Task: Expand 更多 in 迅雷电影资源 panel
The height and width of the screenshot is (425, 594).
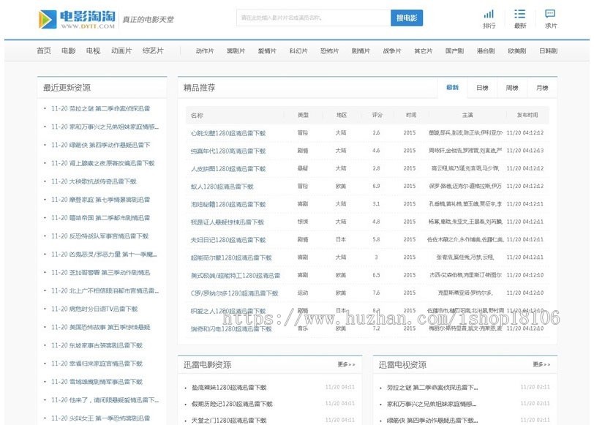Action: (346, 364)
